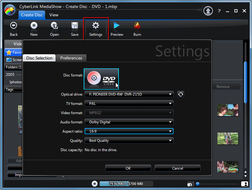Click the Back toolbar icon

point(14,29)
